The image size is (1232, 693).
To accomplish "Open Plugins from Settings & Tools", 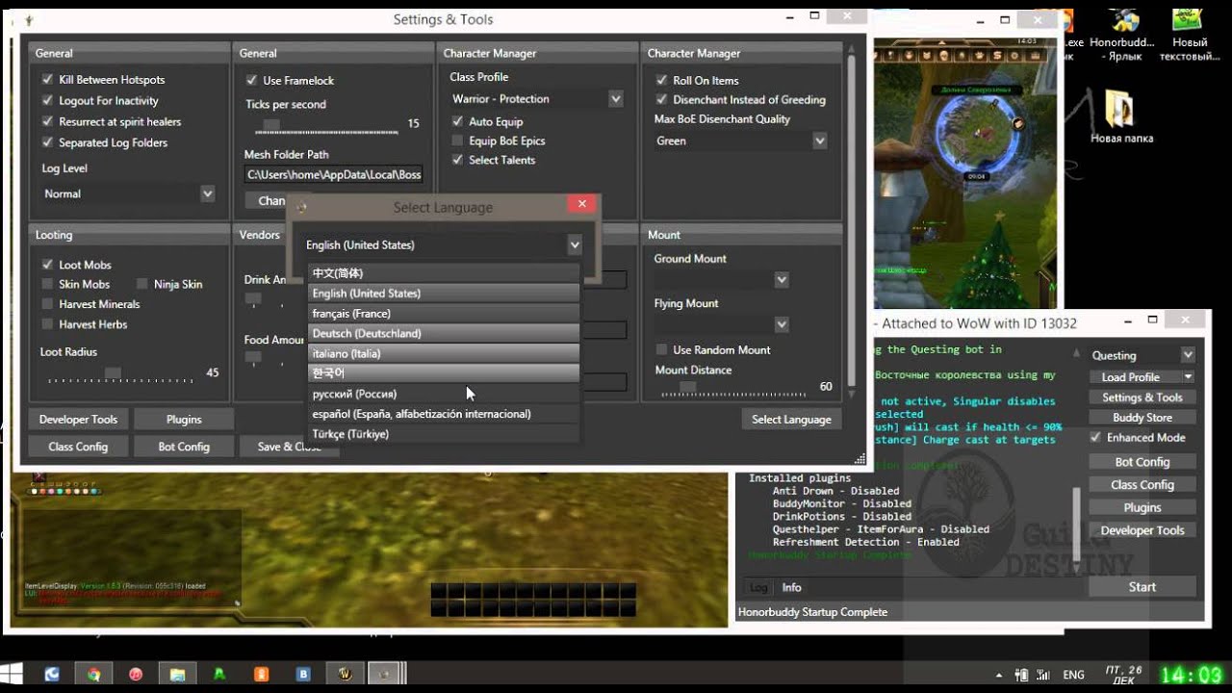I will (x=184, y=420).
